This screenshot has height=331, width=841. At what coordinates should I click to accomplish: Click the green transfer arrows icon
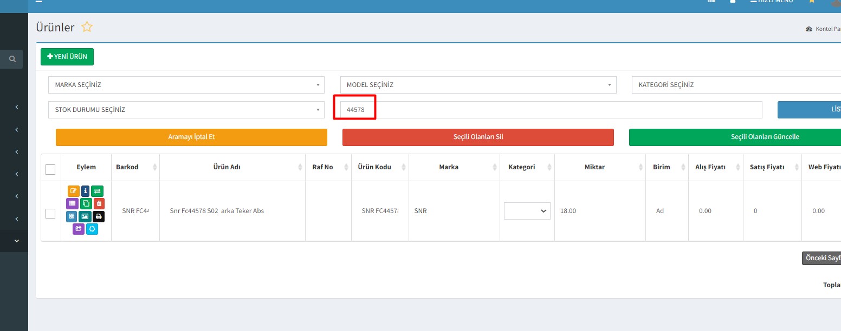coord(98,191)
